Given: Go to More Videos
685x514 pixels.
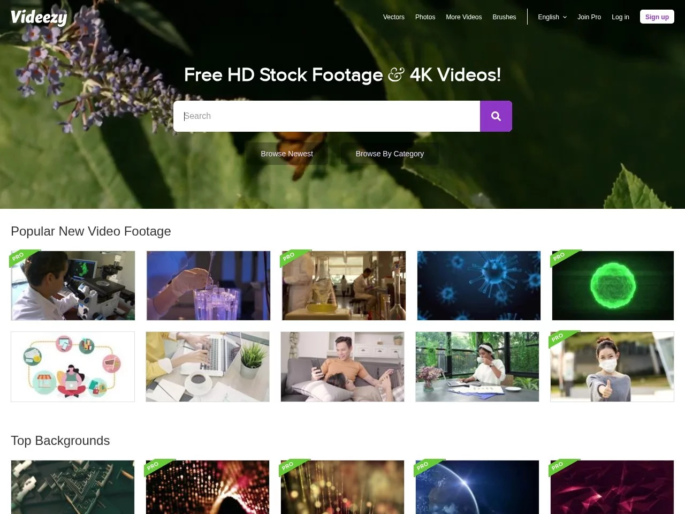Looking at the screenshot, I should click(463, 17).
